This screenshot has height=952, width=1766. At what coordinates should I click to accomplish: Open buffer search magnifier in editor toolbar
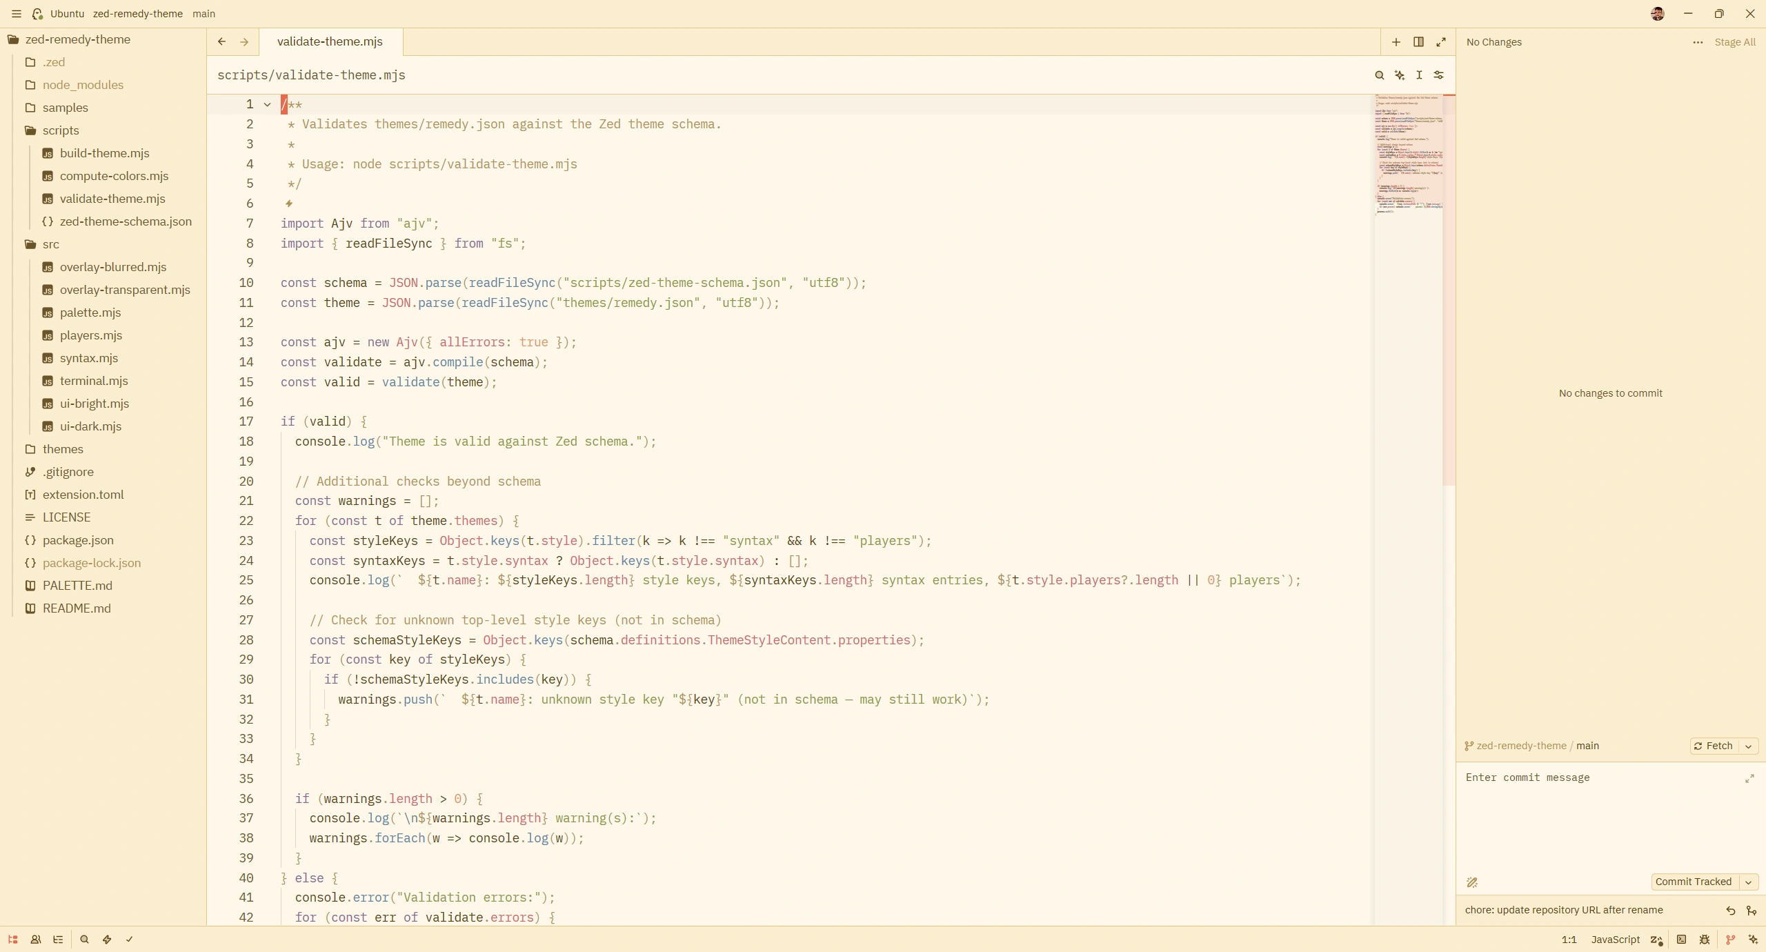[x=1379, y=75]
